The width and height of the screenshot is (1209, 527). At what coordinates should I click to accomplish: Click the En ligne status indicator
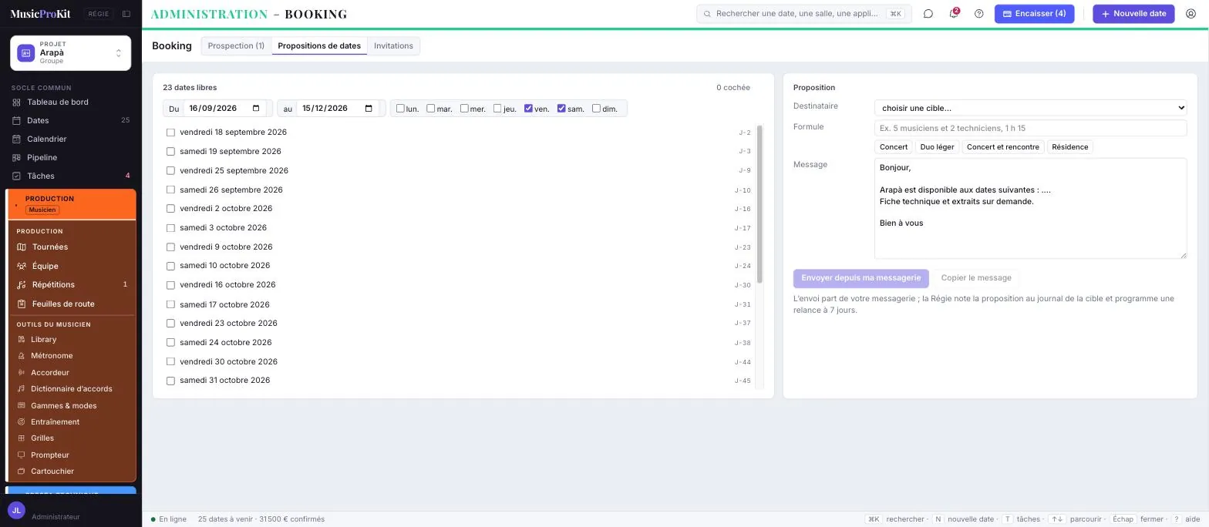pyautogui.click(x=169, y=519)
